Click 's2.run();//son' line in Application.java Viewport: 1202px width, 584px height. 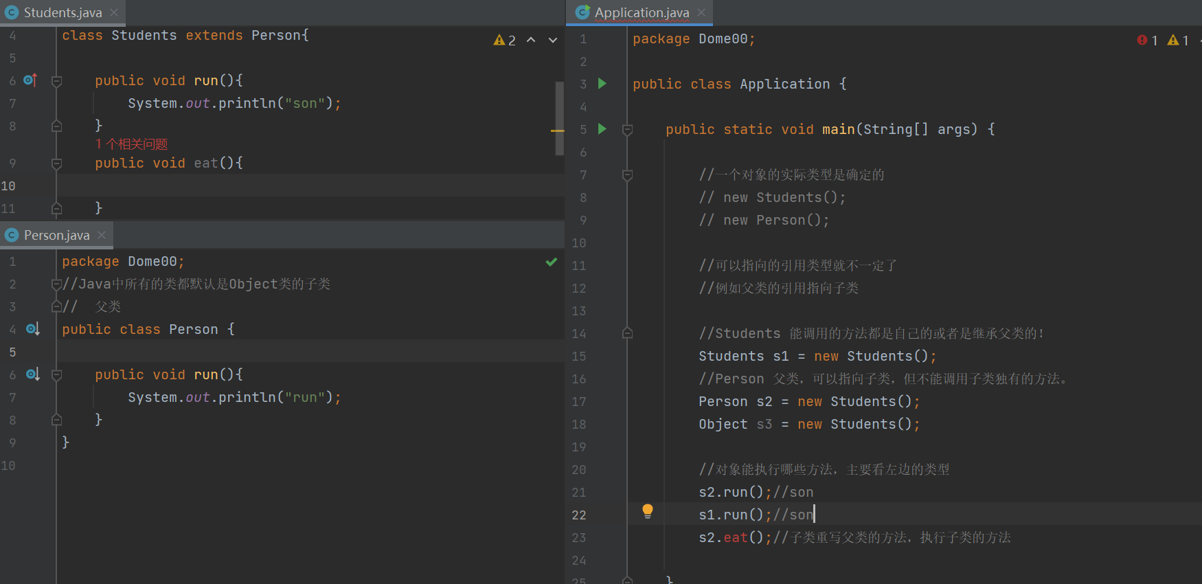pyautogui.click(x=756, y=492)
